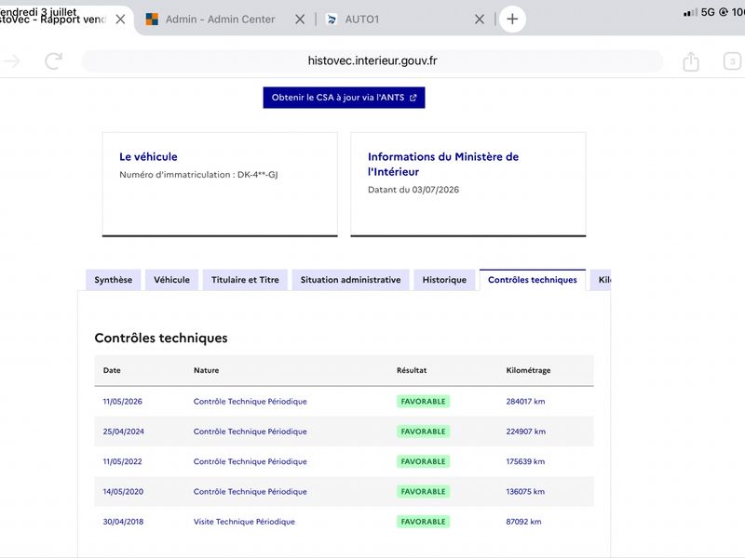Click Contrôle Technique Périodique for 11/05/2026
Screen dimensions: 745x558
point(250,402)
